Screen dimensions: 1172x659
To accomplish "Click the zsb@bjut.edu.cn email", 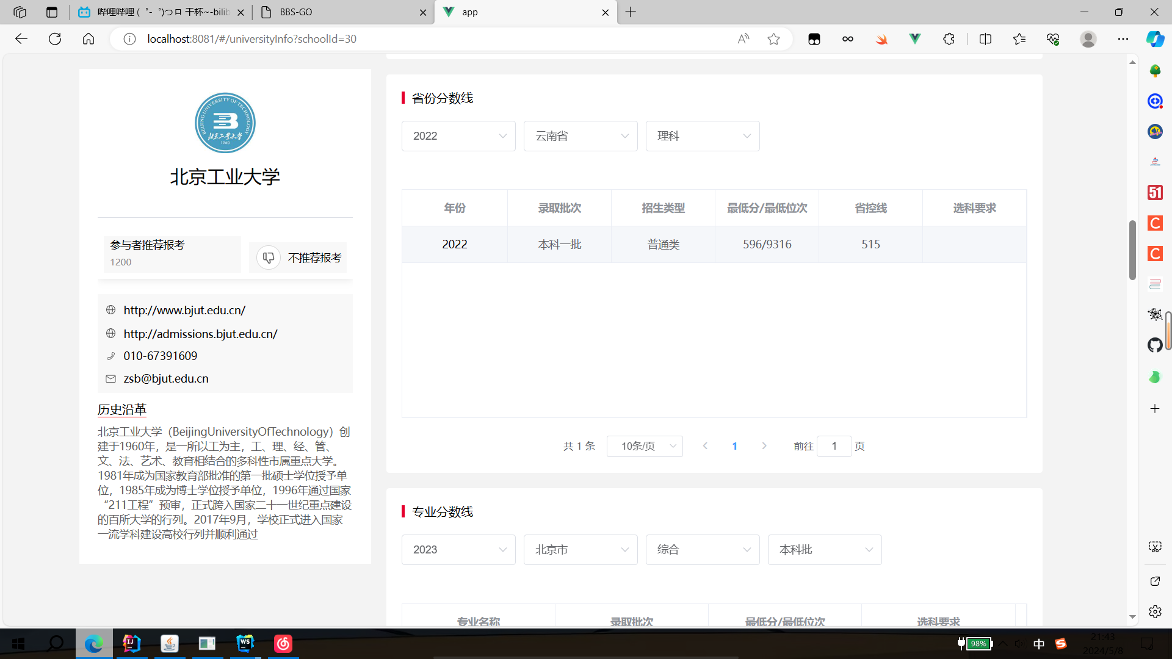I will (166, 378).
